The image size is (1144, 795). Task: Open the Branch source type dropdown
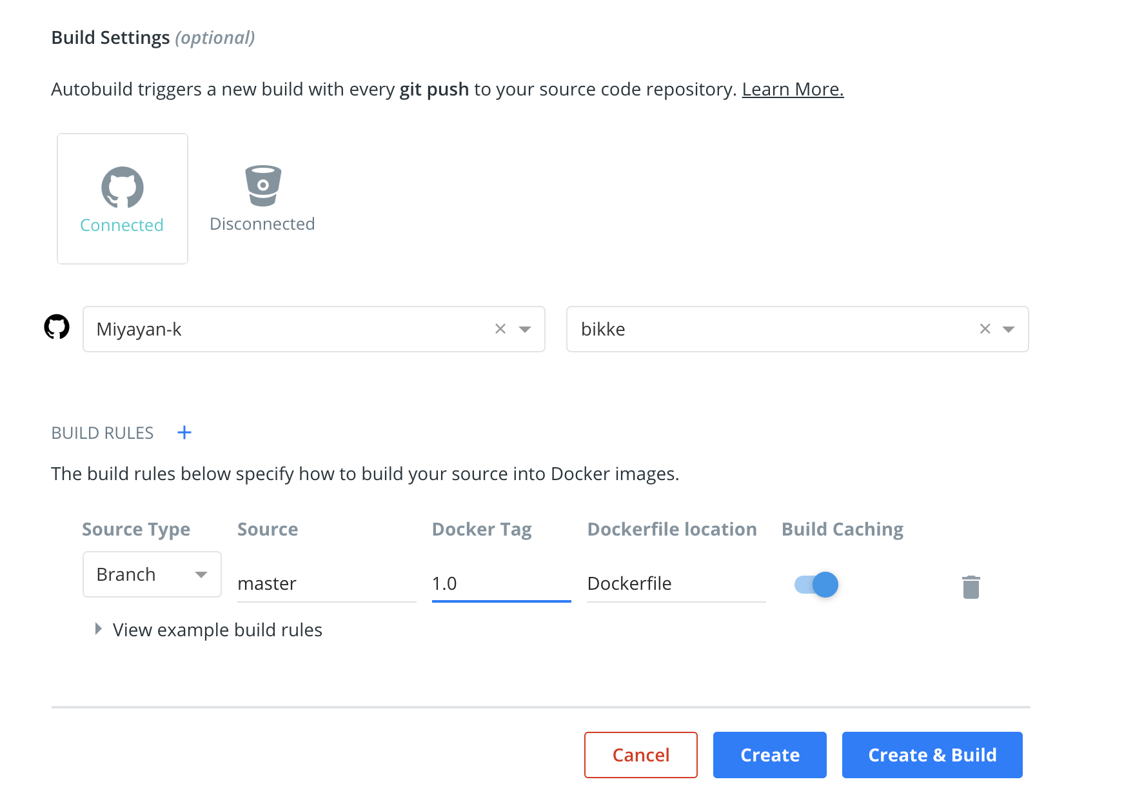pyautogui.click(x=152, y=574)
